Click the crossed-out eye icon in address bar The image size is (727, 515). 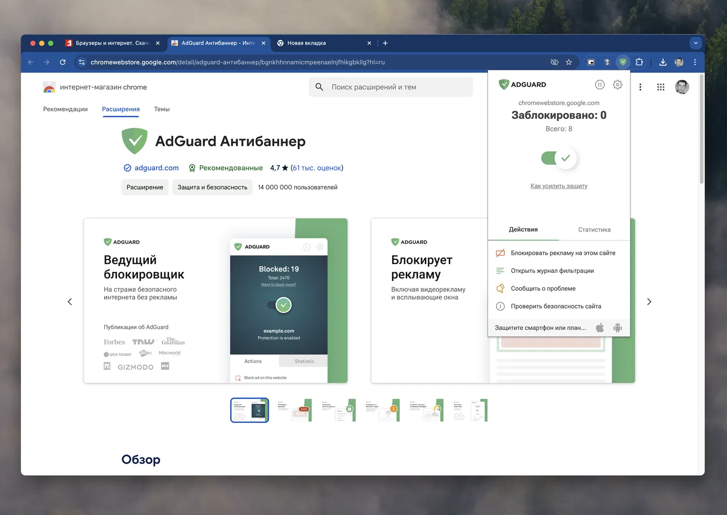tap(554, 62)
